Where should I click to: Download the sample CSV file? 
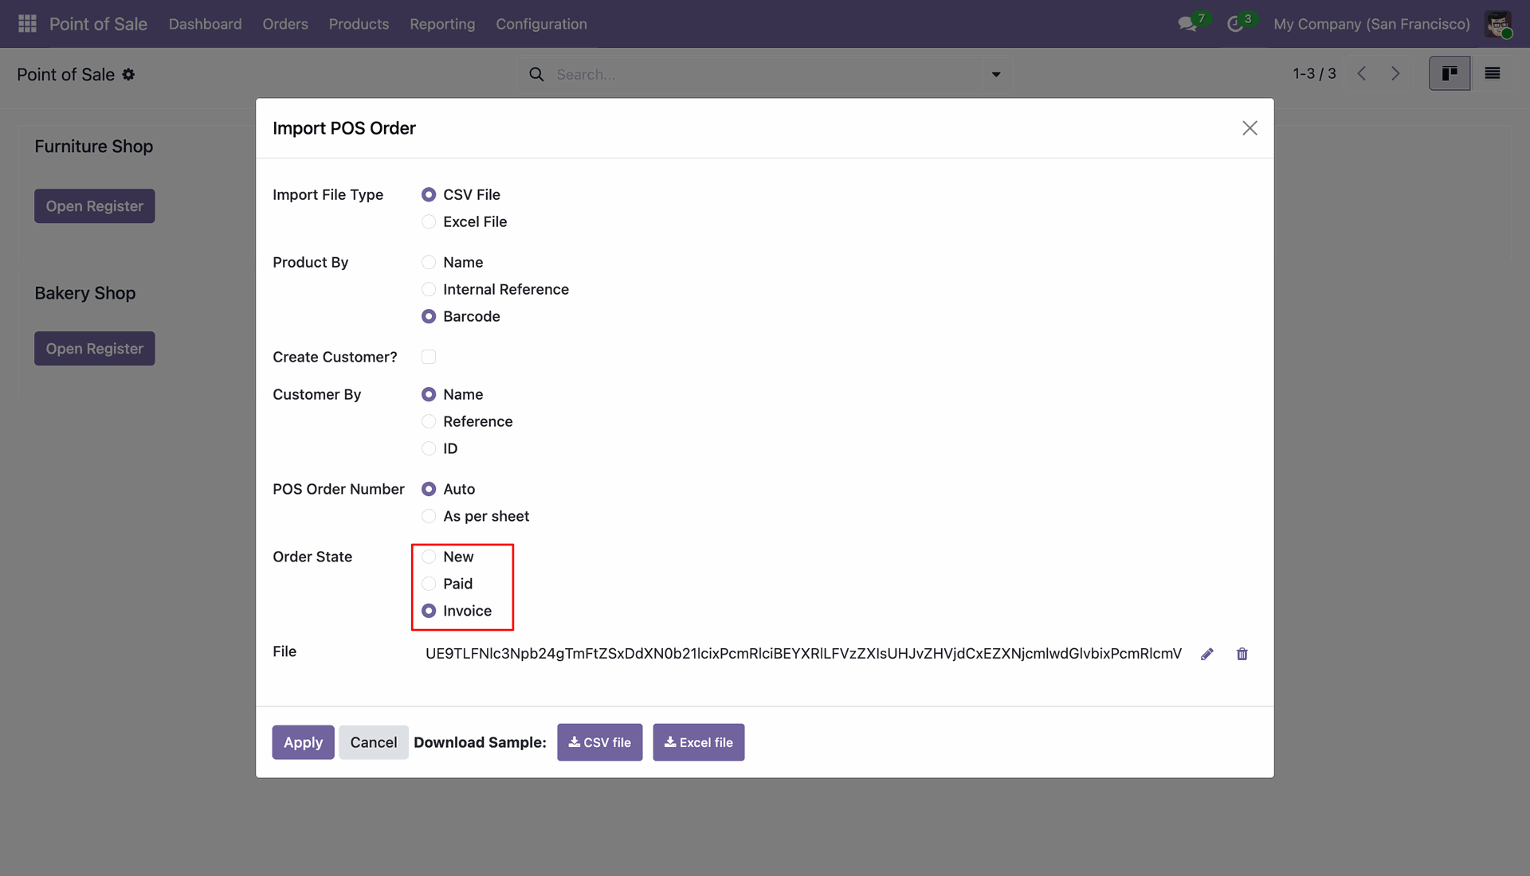point(599,742)
